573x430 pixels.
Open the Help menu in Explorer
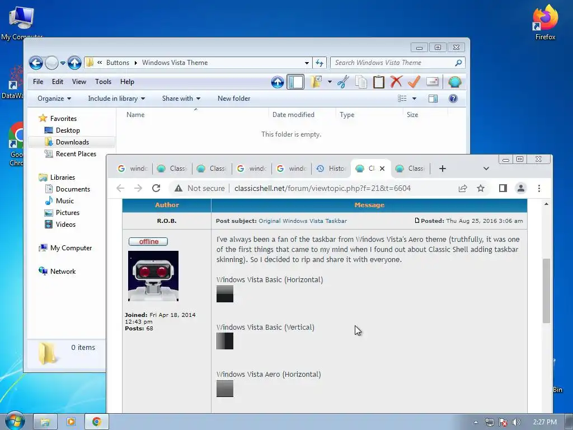click(127, 82)
